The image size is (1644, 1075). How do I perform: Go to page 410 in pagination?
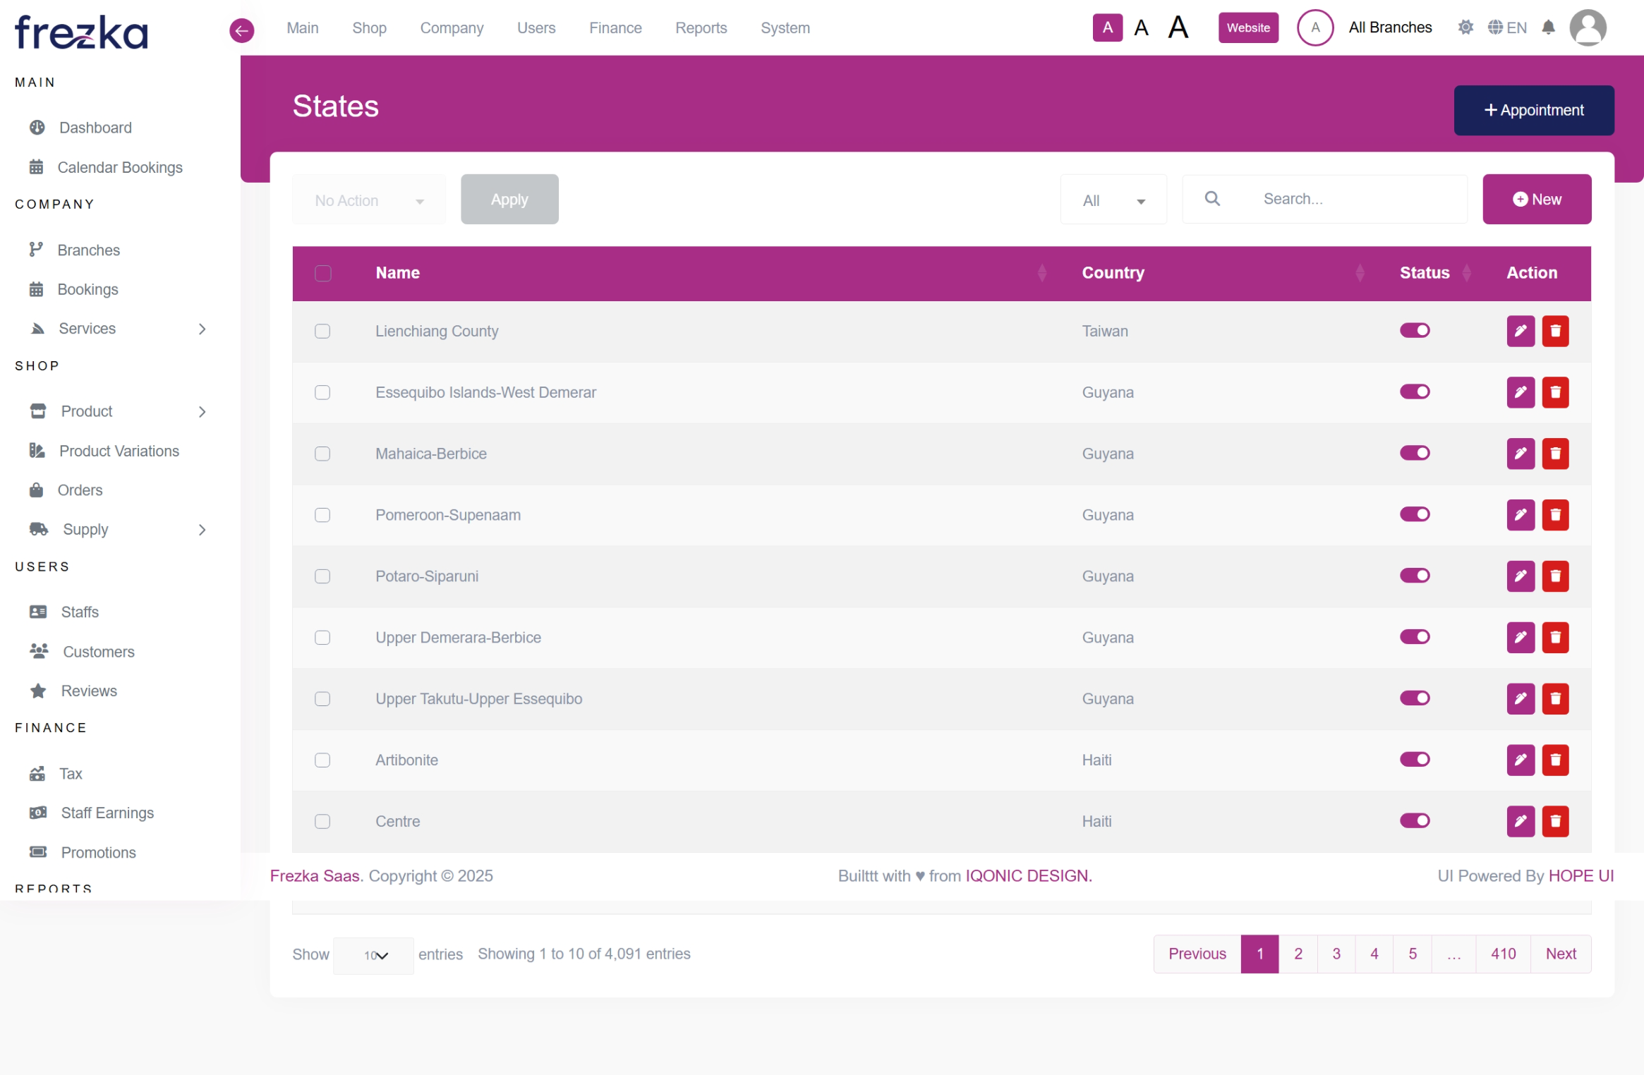click(x=1502, y=954)
